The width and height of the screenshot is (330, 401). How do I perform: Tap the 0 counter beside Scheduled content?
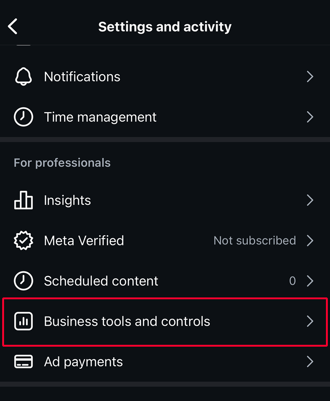[x=292, y=281]
